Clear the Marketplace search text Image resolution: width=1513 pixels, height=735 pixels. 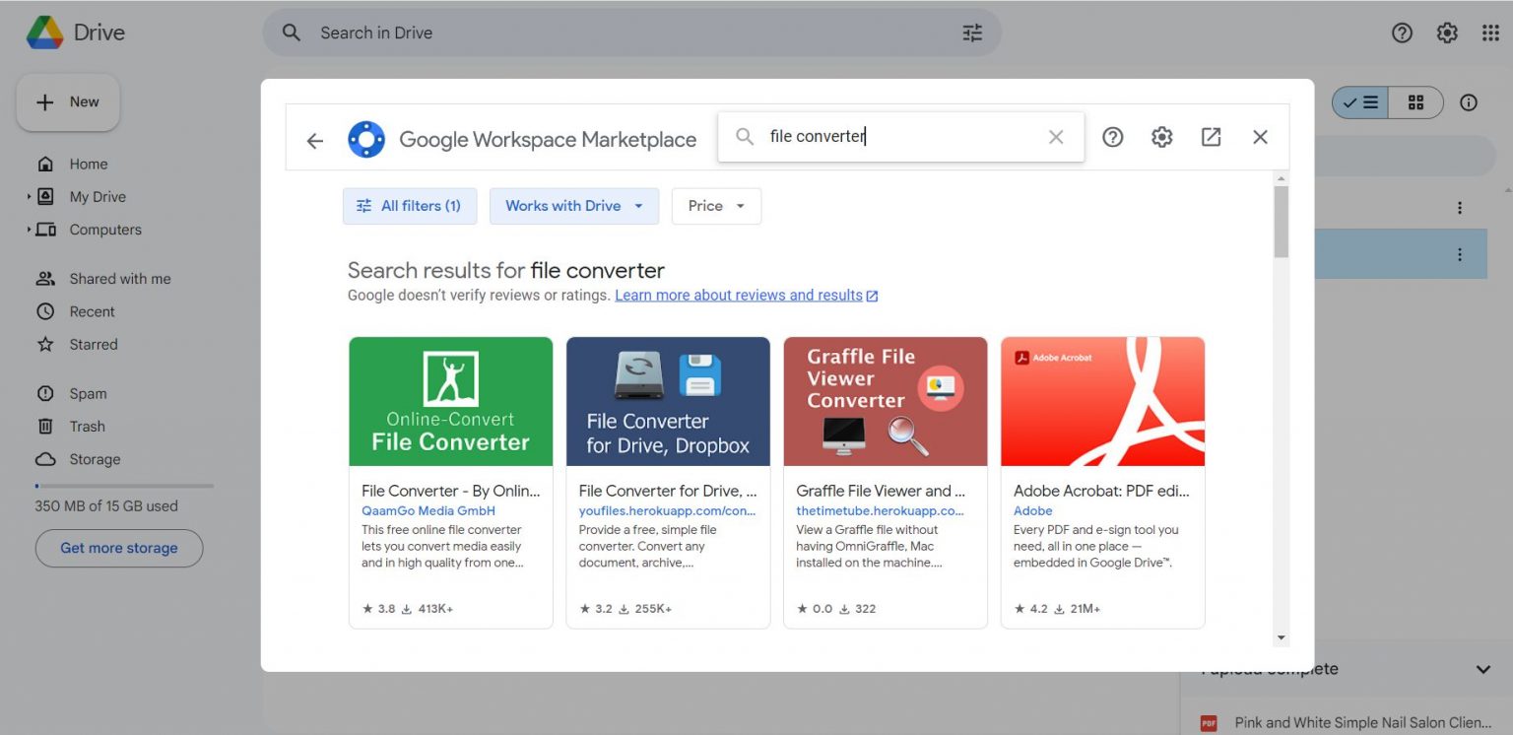(1056, 137)
